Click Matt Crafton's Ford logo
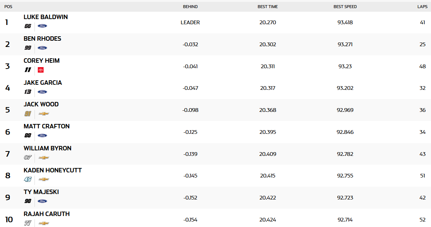 click(42, 136)
